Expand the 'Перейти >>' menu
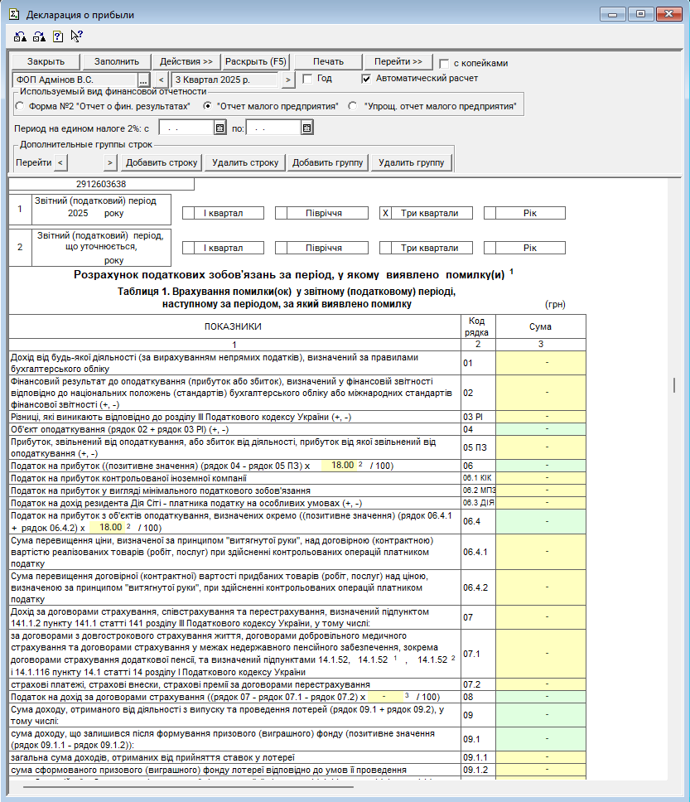690x802 pixels. (x=398, y=62)
